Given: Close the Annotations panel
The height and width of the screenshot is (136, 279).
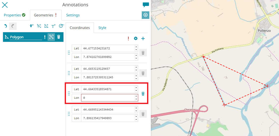Looking at the screenshot, I should tap(5, 5).
